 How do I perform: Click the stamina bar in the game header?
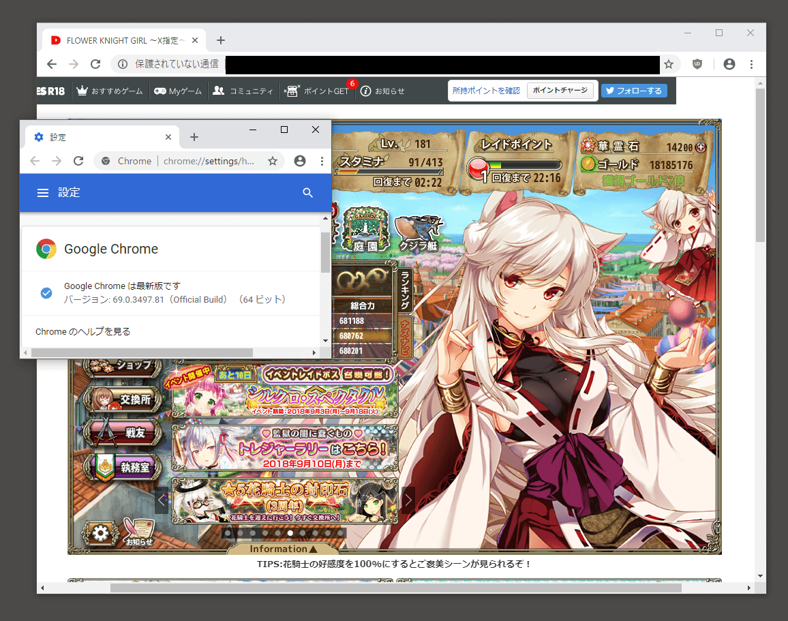389,172
